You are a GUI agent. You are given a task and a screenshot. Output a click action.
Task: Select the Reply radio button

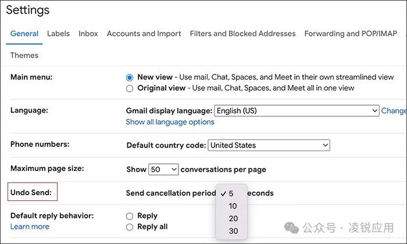coord(130,216)
